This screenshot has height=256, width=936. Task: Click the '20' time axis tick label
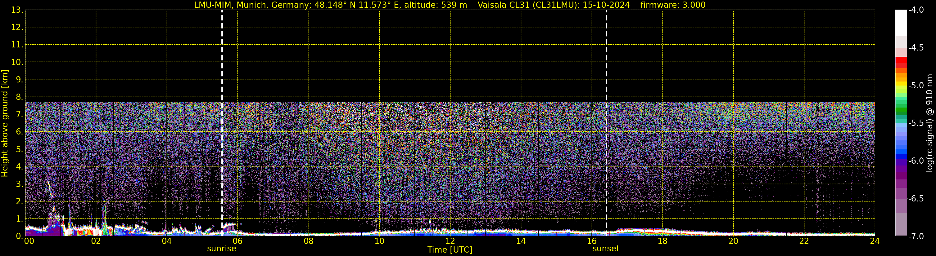click(x=733, y=241)
